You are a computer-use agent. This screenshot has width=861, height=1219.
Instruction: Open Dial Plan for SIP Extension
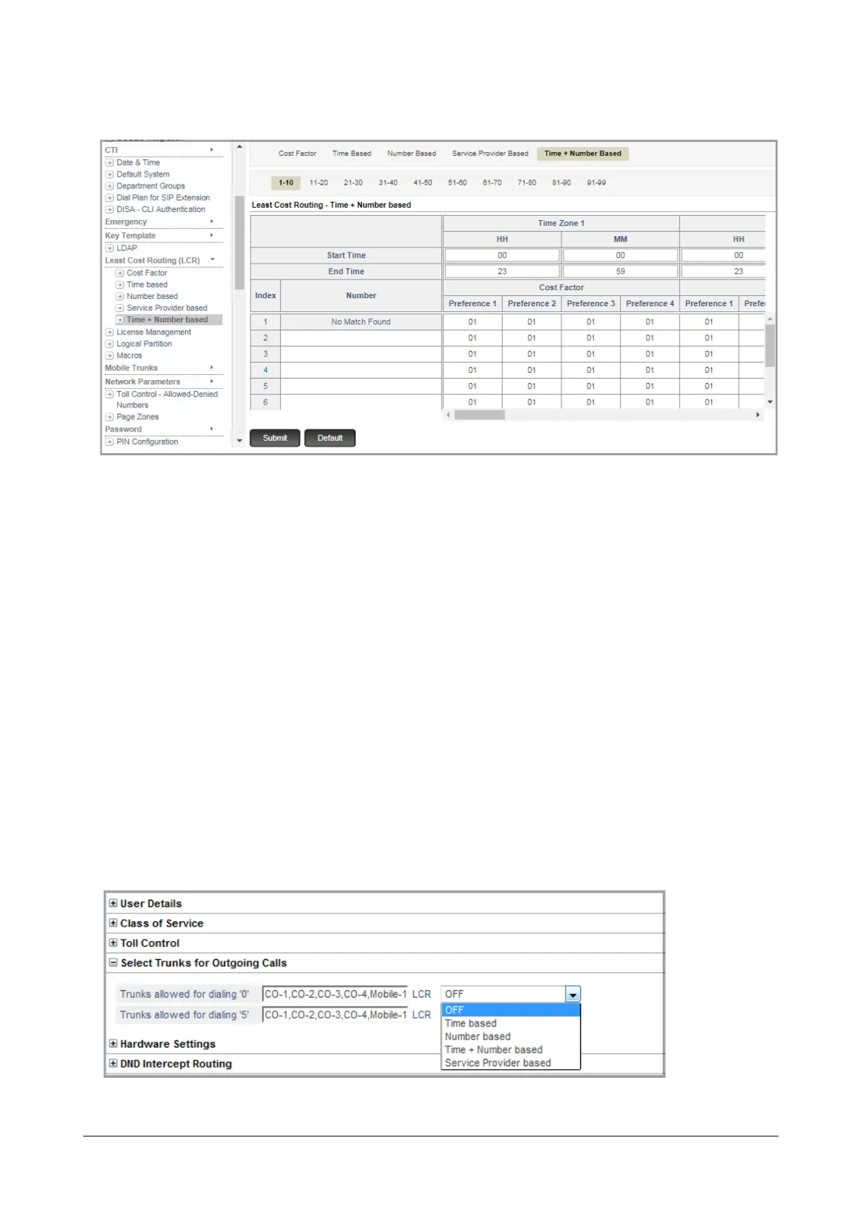(163, 198)
